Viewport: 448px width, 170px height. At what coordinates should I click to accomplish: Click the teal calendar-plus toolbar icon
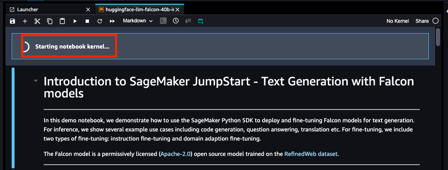click(x=201, y=21)
